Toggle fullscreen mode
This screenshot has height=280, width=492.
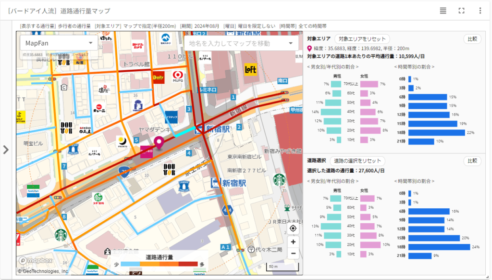[462, 10]
